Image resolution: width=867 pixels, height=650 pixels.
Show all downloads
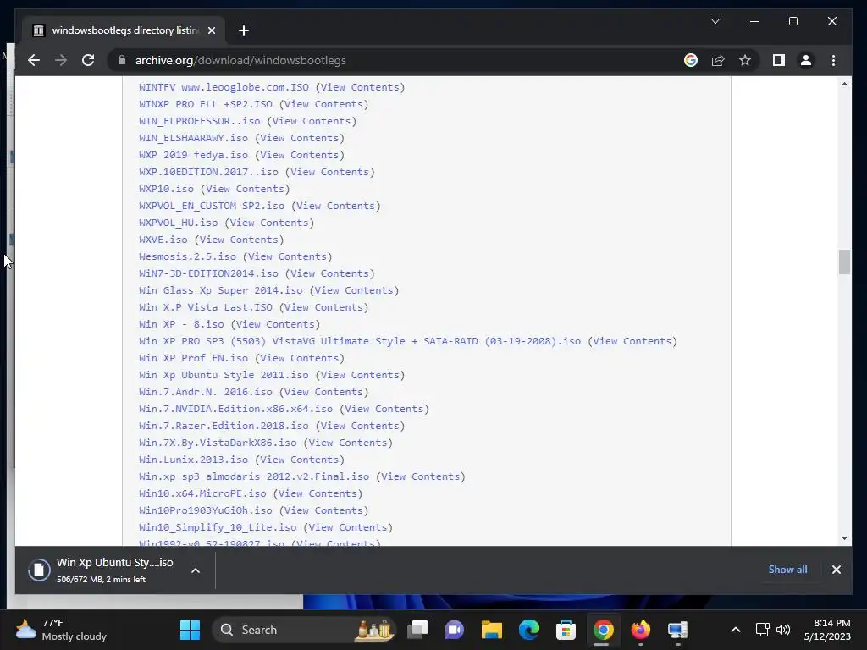pyautogui.click(x=787, y=570)
